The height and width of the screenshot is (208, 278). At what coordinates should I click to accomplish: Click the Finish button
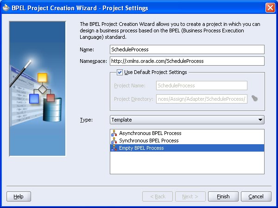click(x=223, y=196)
